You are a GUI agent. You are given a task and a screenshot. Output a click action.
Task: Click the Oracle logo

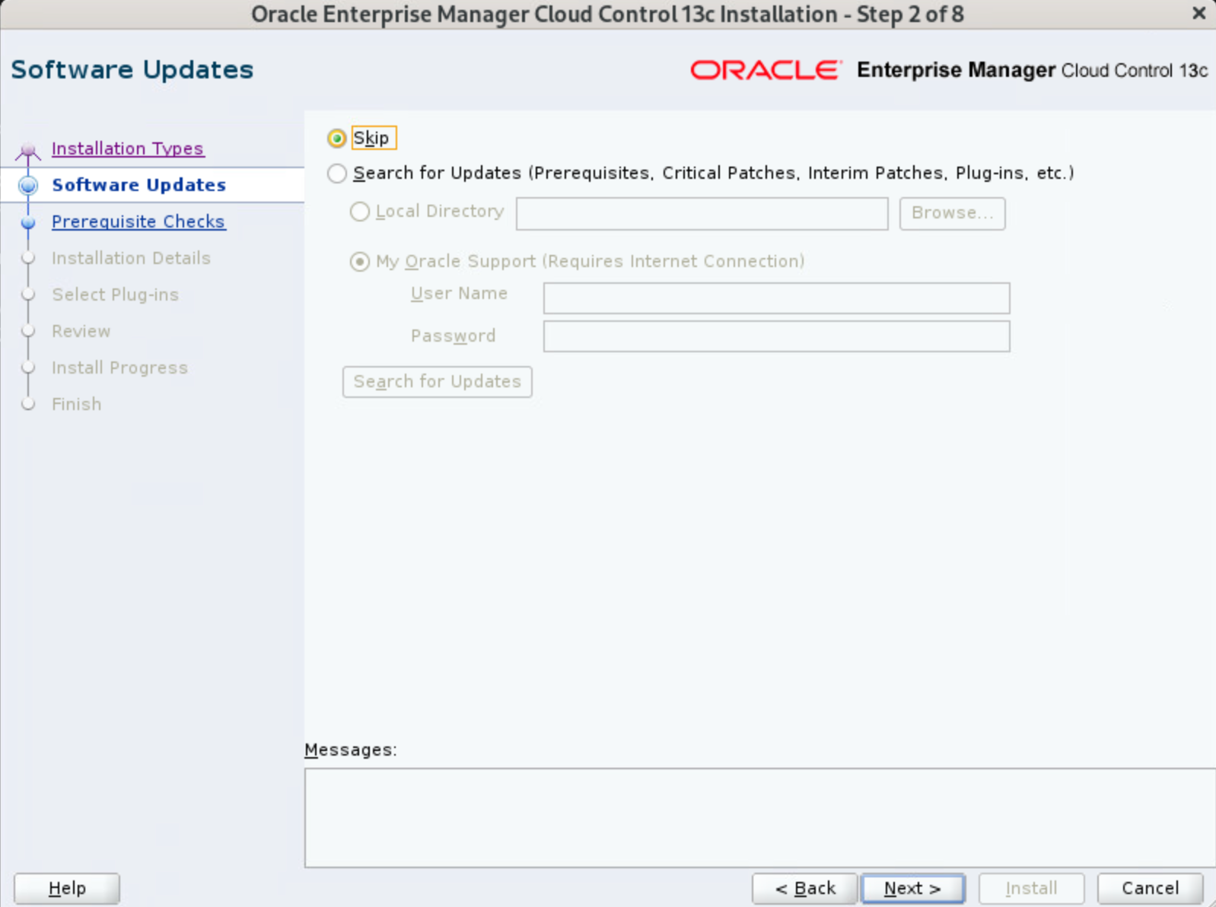pos(766,70)
